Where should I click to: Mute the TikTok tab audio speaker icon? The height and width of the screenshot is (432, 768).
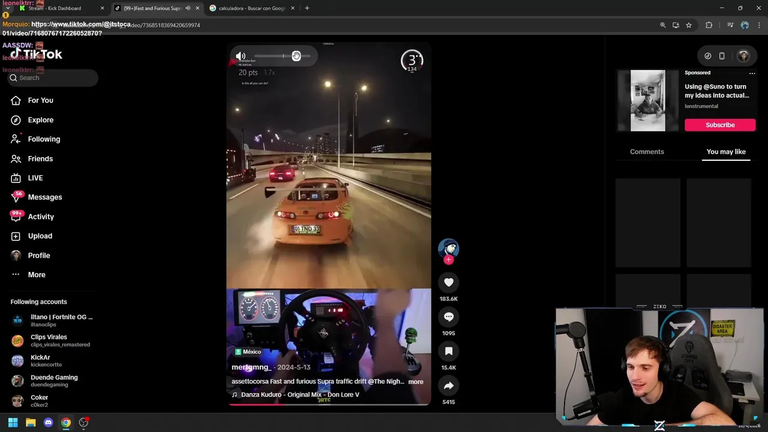tap(188, 8)
